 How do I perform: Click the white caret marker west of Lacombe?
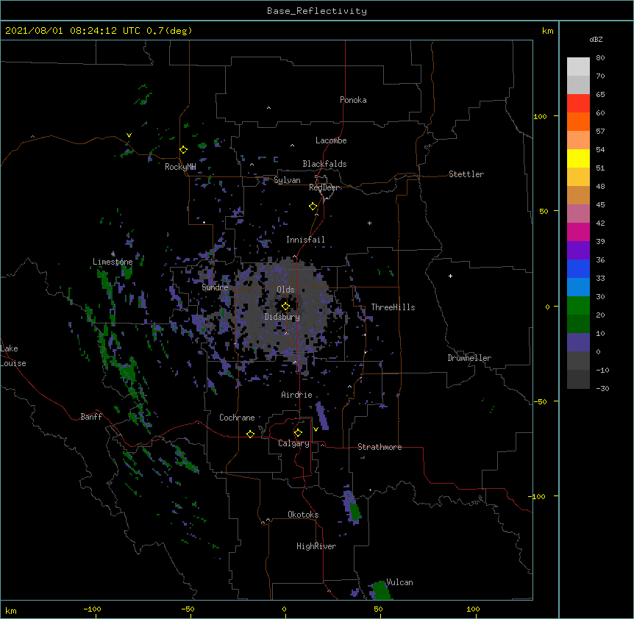pos(292,146)
